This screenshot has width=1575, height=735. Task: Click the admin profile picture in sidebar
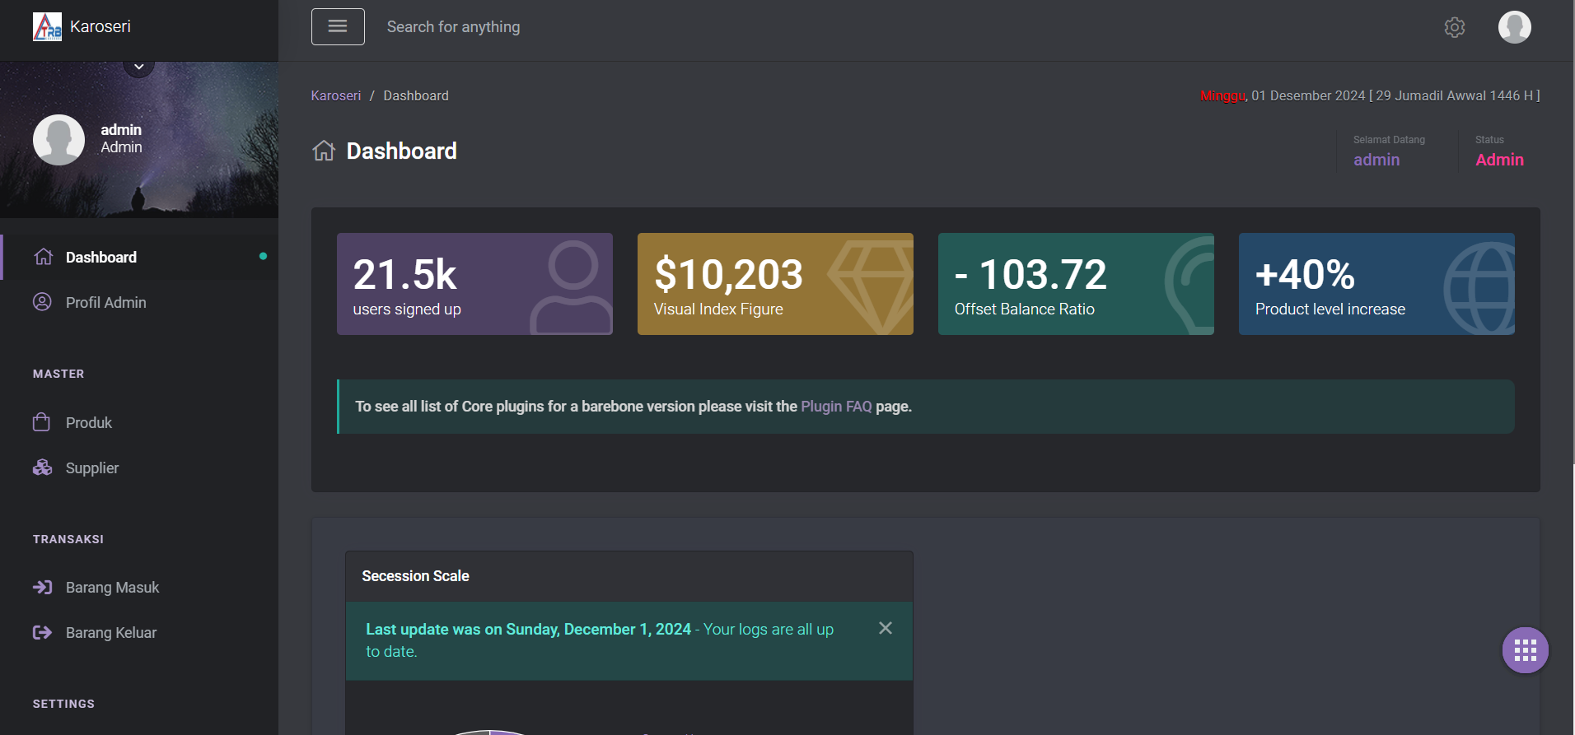point(58,140)
